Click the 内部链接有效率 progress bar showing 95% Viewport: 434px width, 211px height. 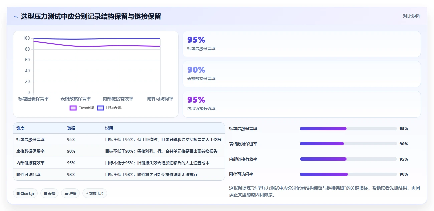click(348, 159)
